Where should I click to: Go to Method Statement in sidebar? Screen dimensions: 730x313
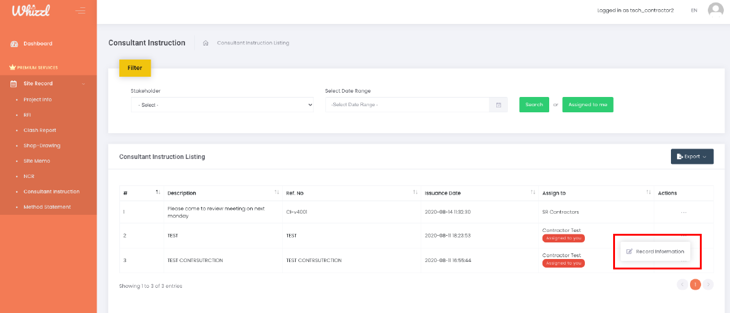47,207
